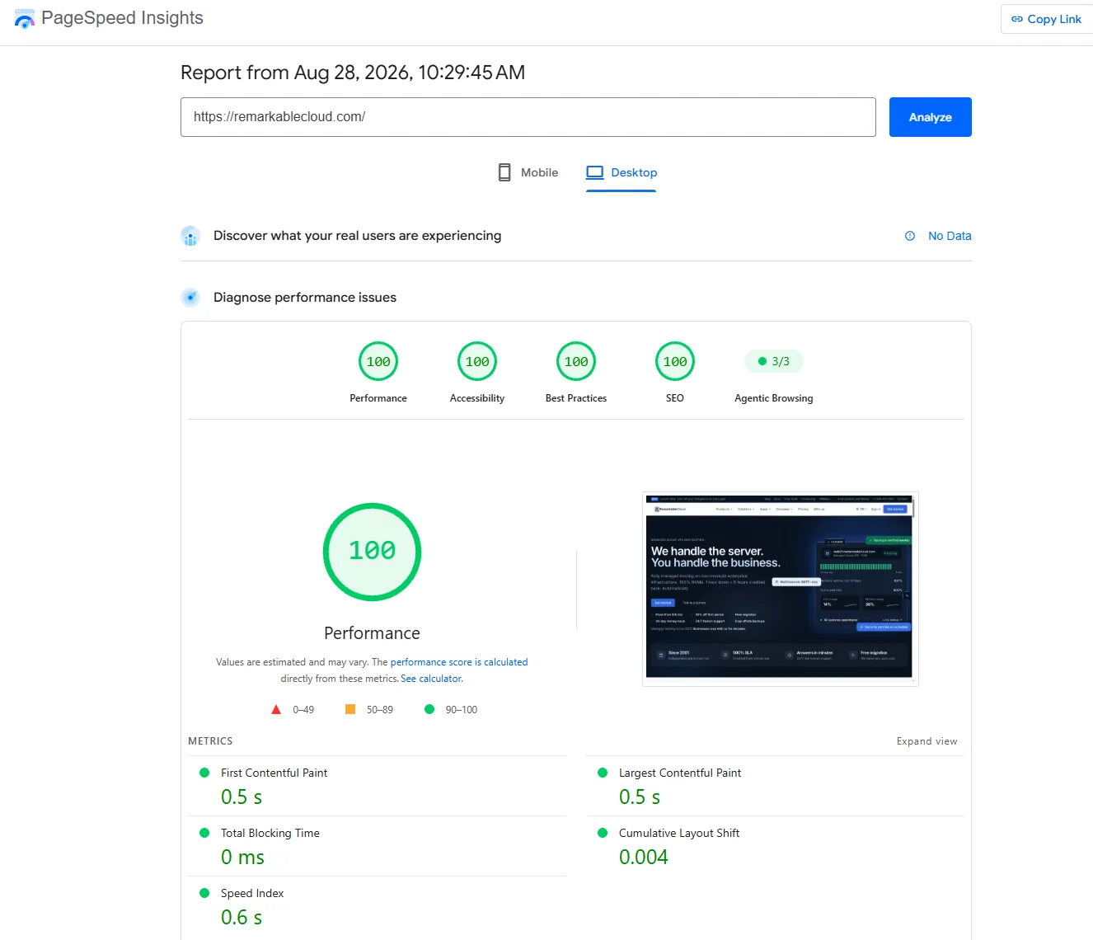Click the PageSpeed Insights logo icon
This screenshot has width=1093, height=940.
(25, 19)
